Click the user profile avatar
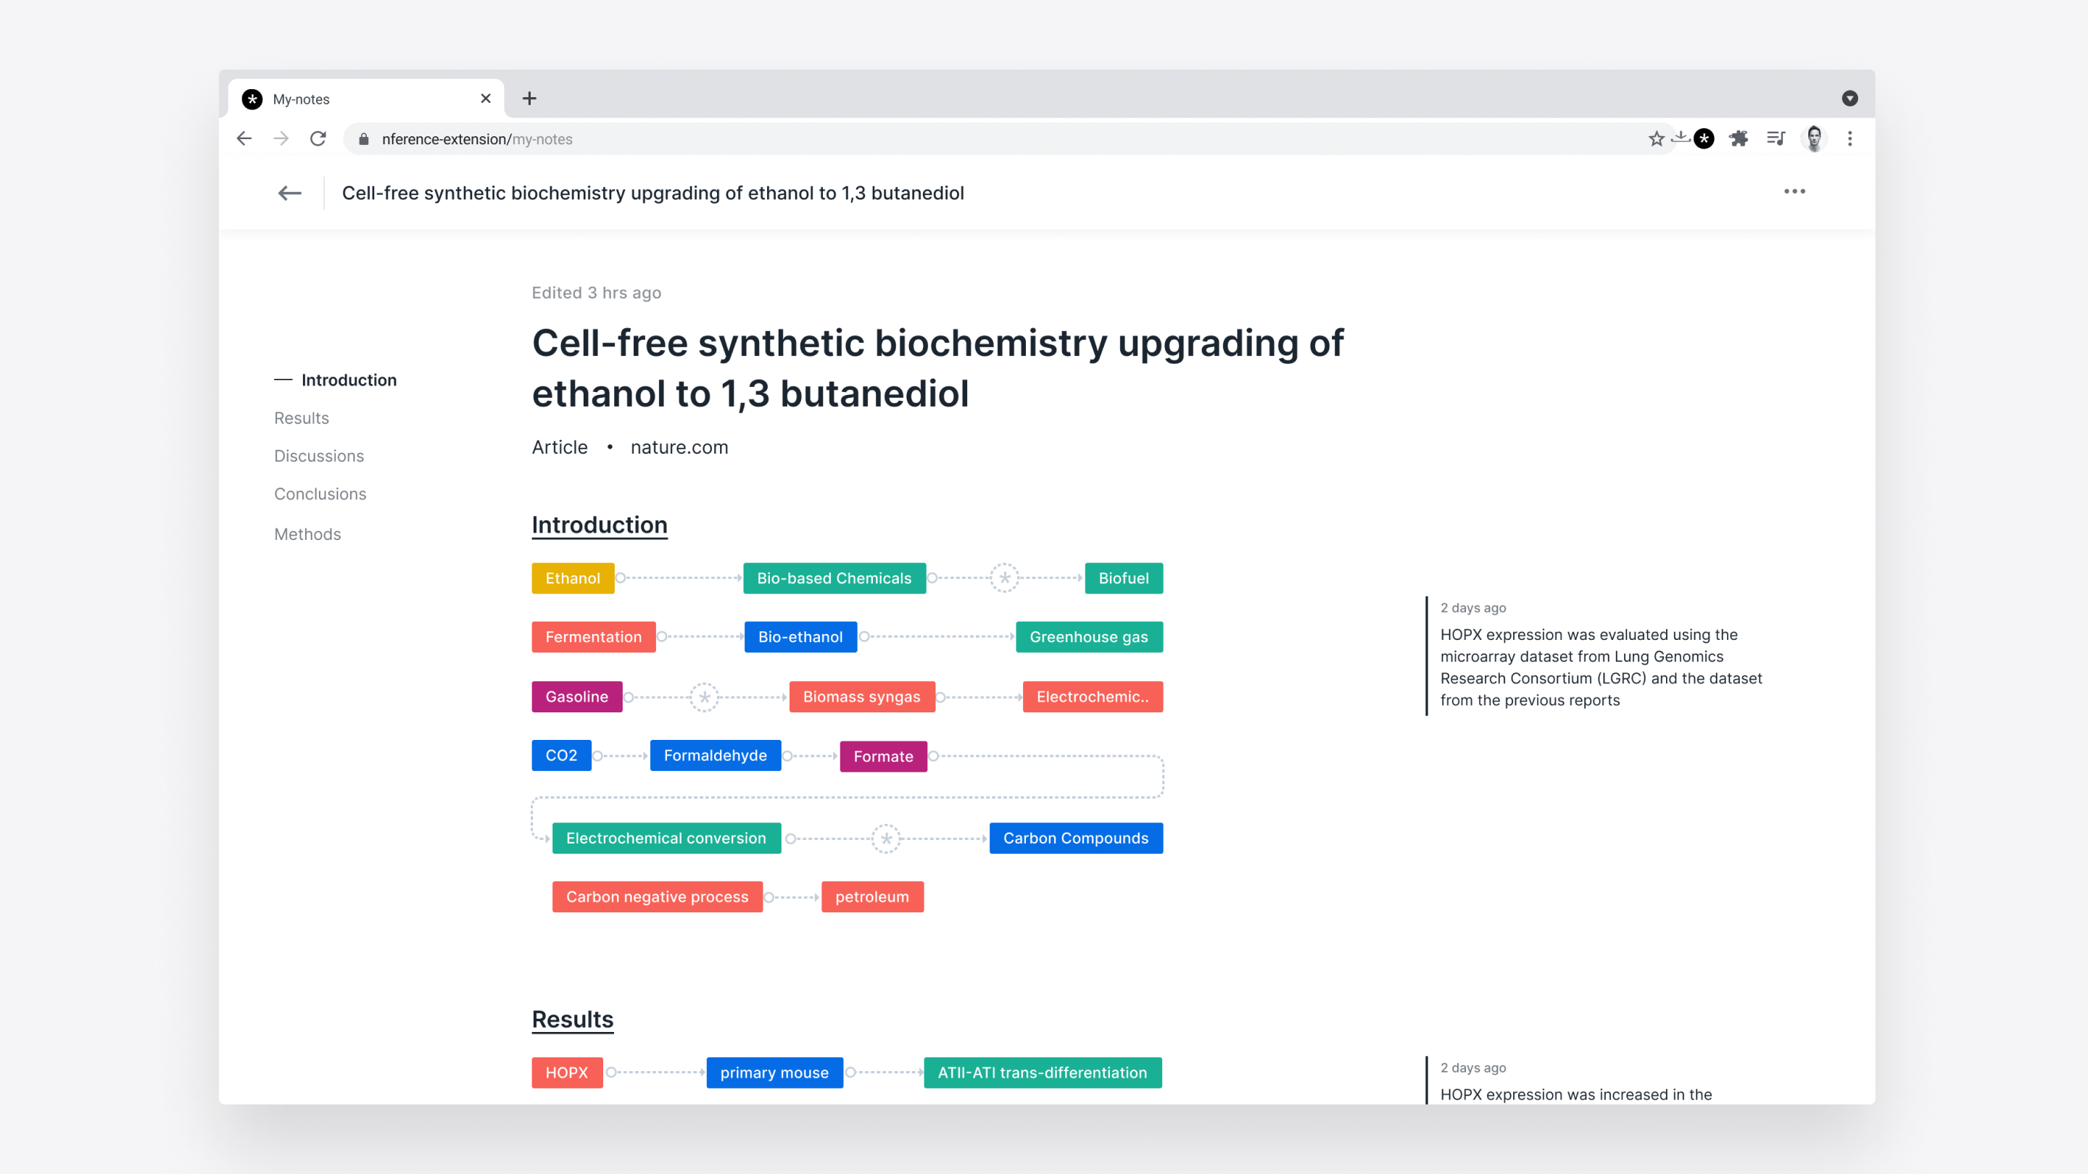2088x1174 pixels. click(1814, 138)
